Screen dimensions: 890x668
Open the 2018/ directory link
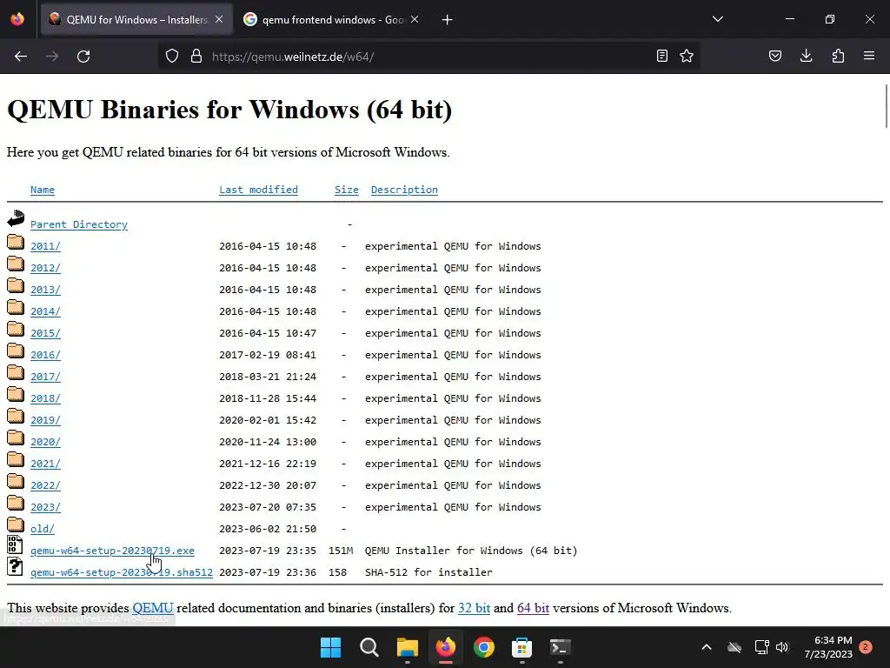pyautogui.click(x=45, y=398)
